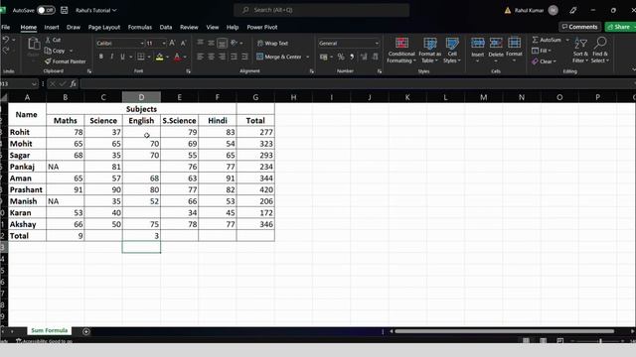Open the Power Pivot tab
The image size is (636, 357).
(262, 27)
